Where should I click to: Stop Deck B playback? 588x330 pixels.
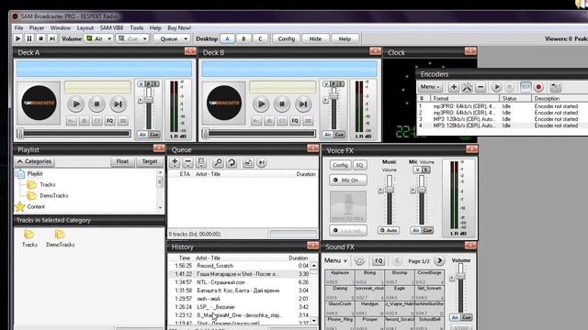click(x=282, y=104)
